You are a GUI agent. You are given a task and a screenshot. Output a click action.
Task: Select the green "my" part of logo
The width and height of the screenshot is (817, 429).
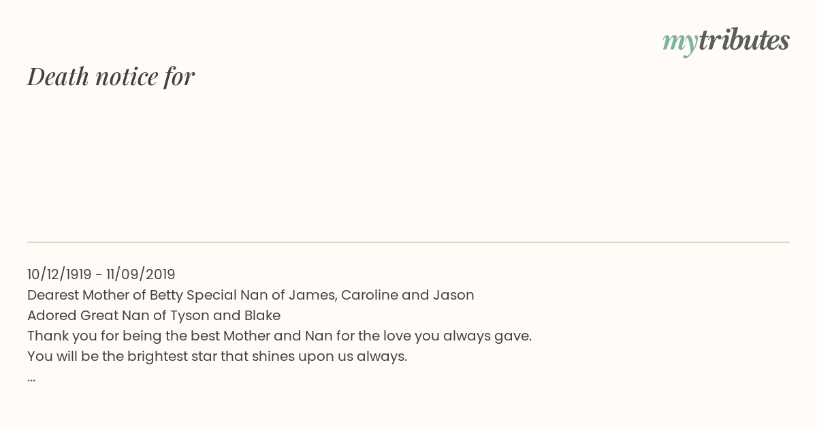[x=680, y=43]
